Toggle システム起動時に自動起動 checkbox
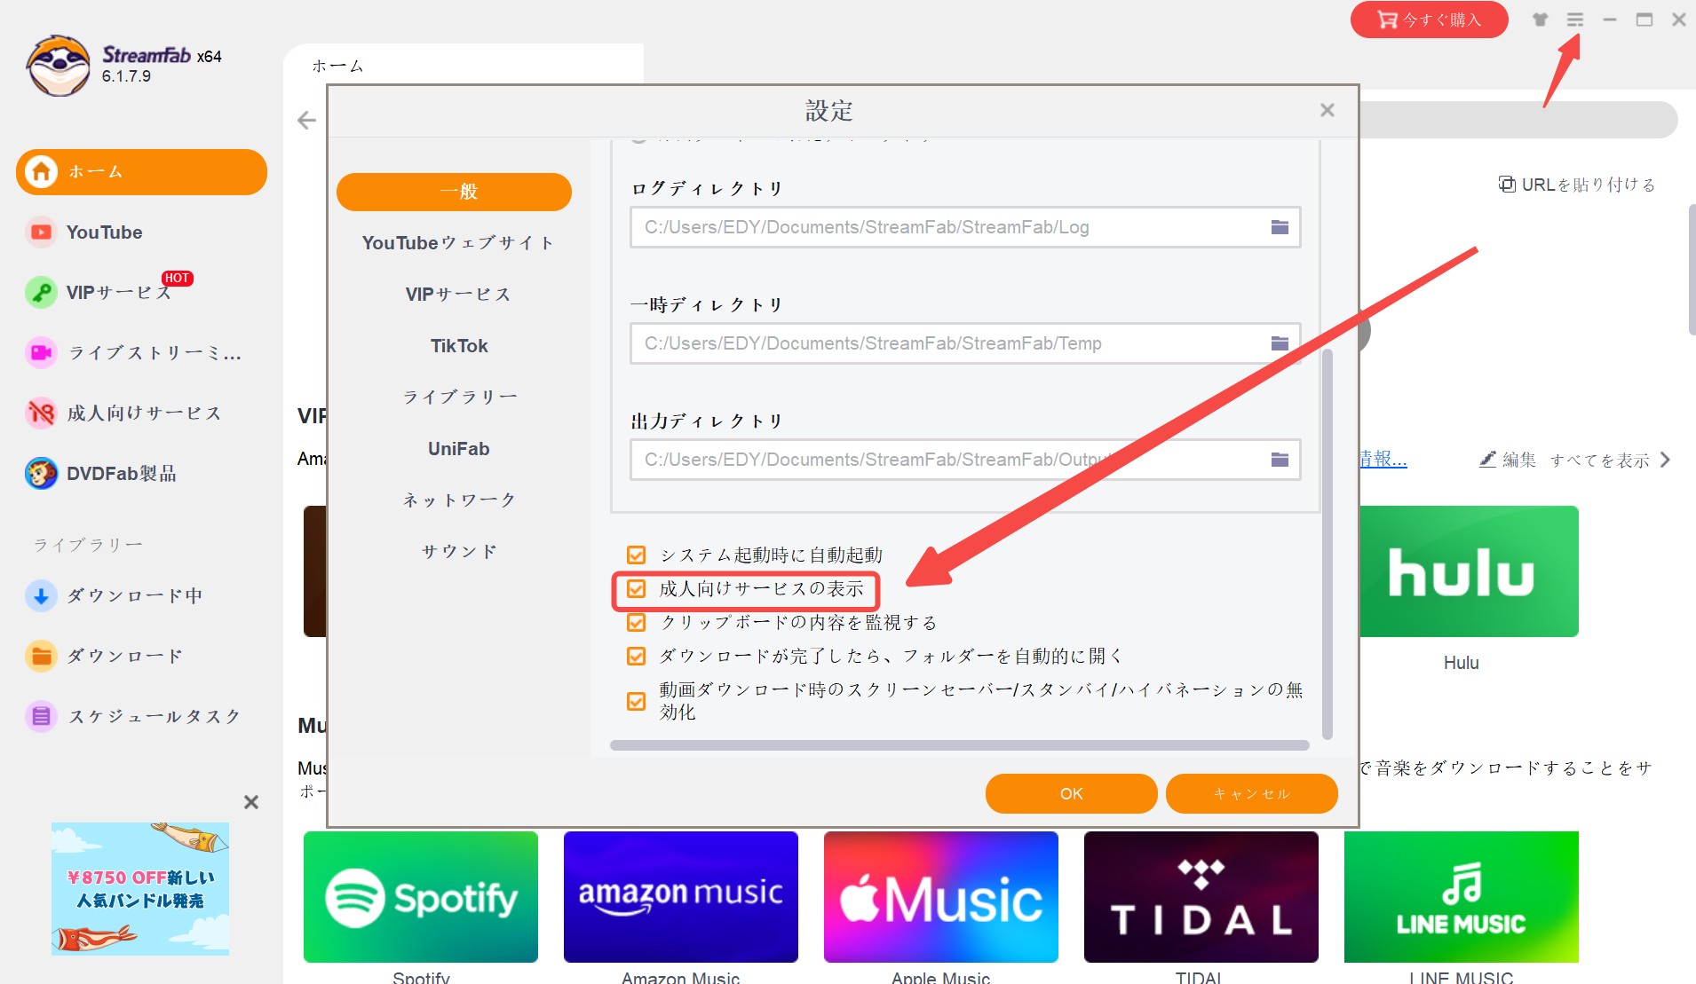The width and height of the screenshot is (1696, 984). point(637,555)
